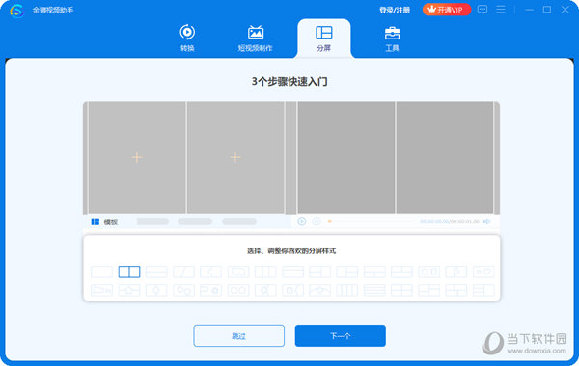The height and width of the screenshot is (366, 579).
Task: Open the feedback message icon
Action: click(x=482, y=10)
